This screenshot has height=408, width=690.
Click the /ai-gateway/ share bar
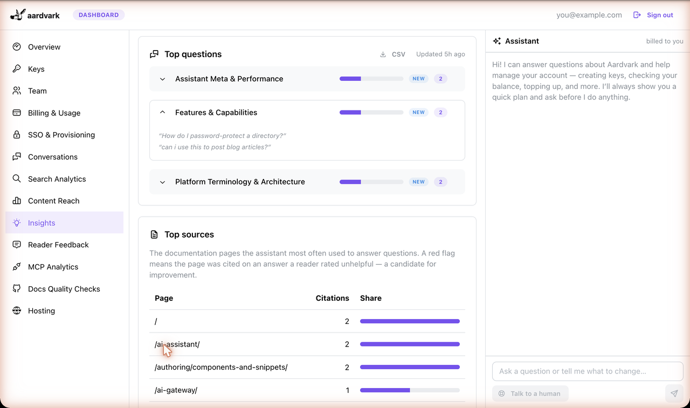click(x=410, y=390)
